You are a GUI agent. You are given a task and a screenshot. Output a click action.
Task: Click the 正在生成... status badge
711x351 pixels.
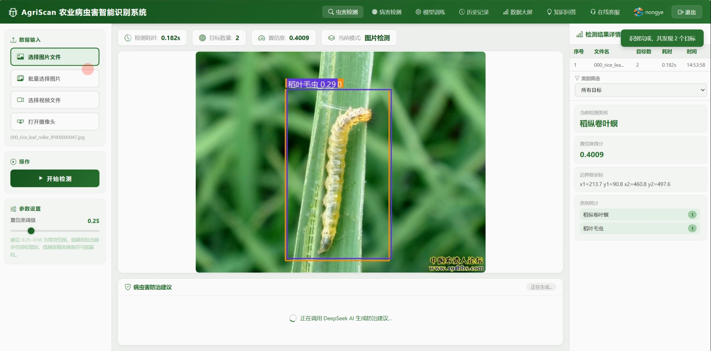[x=541, y=287]
